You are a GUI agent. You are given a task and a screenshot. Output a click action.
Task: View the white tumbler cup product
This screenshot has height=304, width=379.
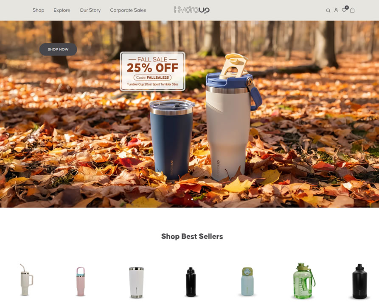(x=136, y=282)
